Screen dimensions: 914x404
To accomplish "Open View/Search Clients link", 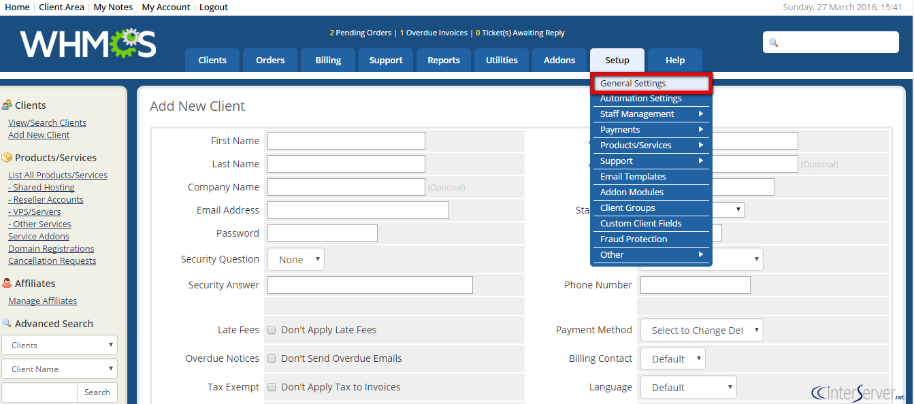I will 47,123.
